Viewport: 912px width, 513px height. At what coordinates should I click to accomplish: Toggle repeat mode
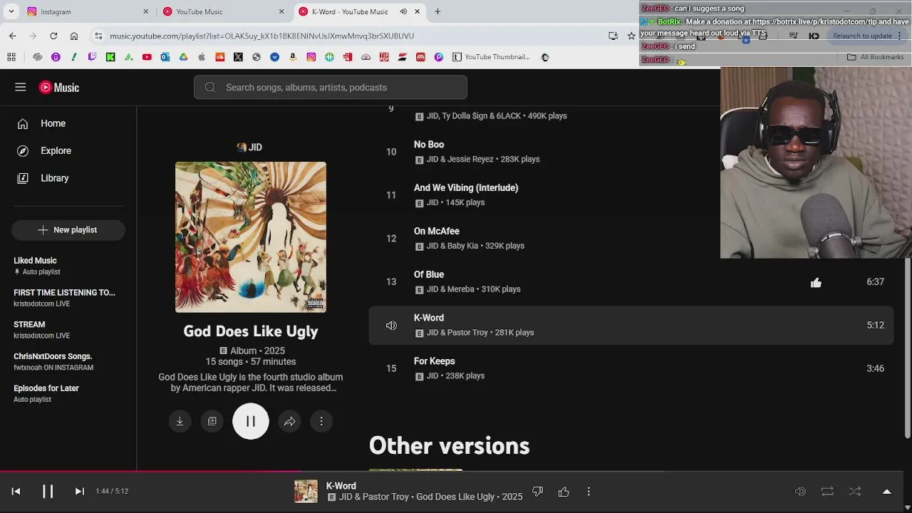(827, 492)
